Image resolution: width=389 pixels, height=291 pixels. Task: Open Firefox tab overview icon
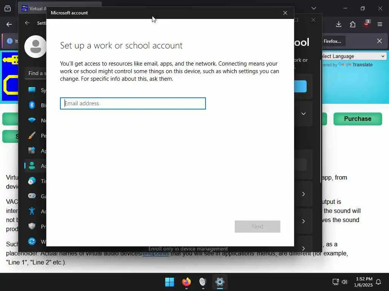[x=8, y=8]
